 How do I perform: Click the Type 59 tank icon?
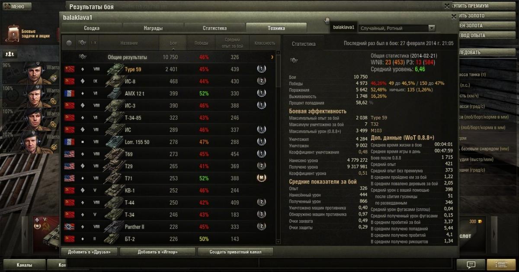tap(115, 69)
